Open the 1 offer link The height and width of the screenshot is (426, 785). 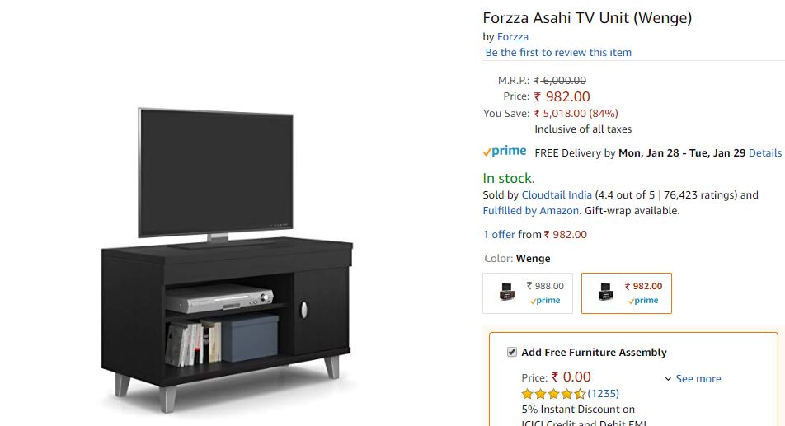point(499,235)
